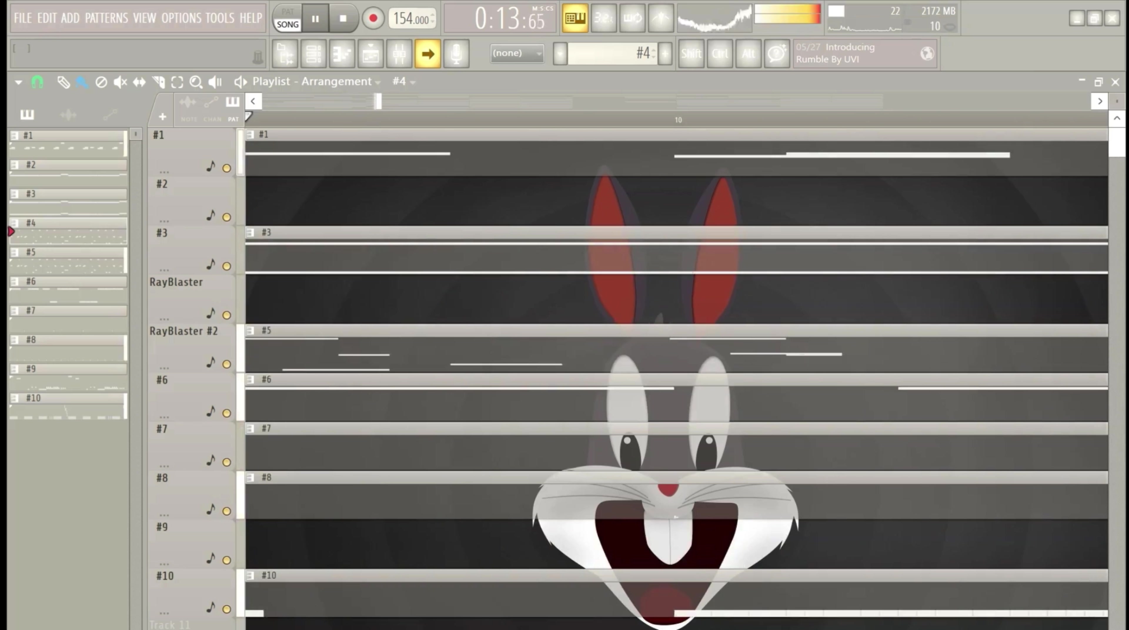The width and height of the screenshot is (1129, 630).
Task: Open the TOOLS menu
Action: pos(220,18)
